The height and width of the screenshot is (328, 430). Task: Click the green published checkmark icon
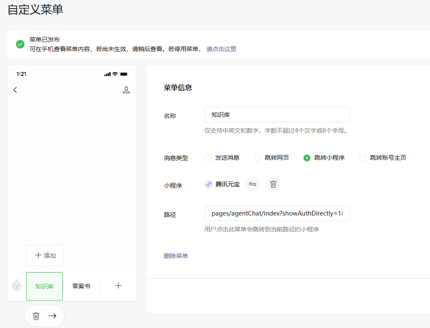coord(19,44)
